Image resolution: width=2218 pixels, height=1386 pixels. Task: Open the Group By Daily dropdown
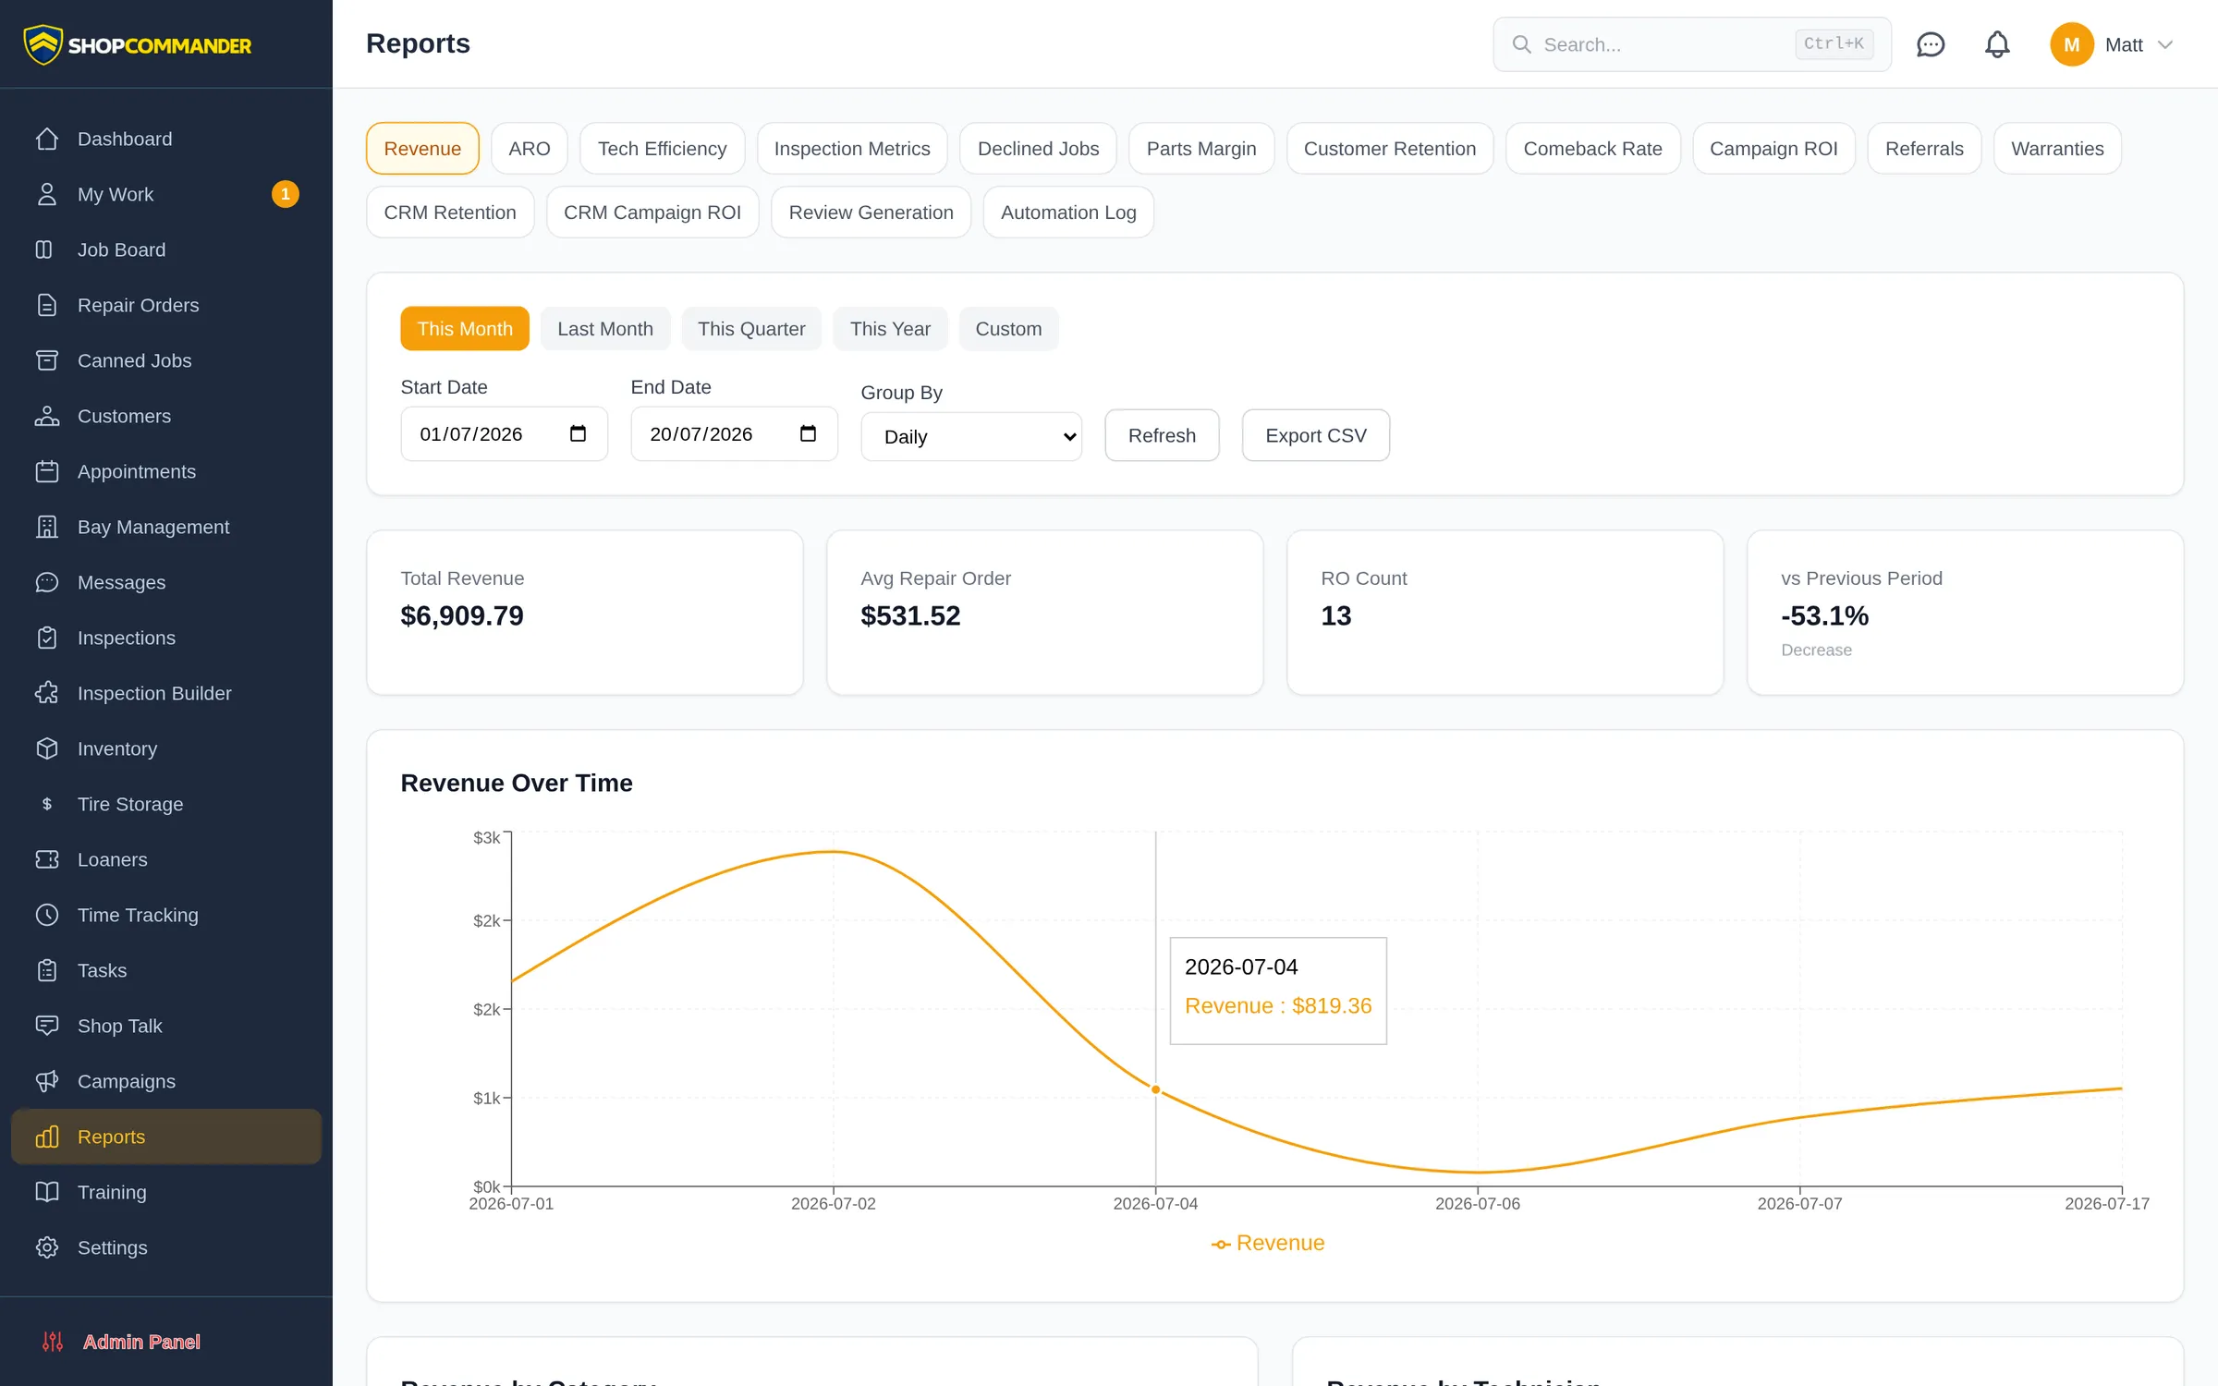[x=971, y=436]
